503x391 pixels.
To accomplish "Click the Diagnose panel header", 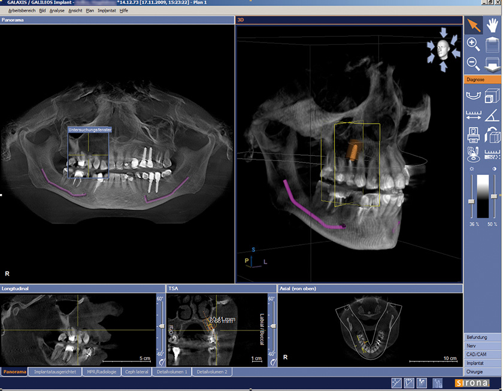I will pos(483,79).
